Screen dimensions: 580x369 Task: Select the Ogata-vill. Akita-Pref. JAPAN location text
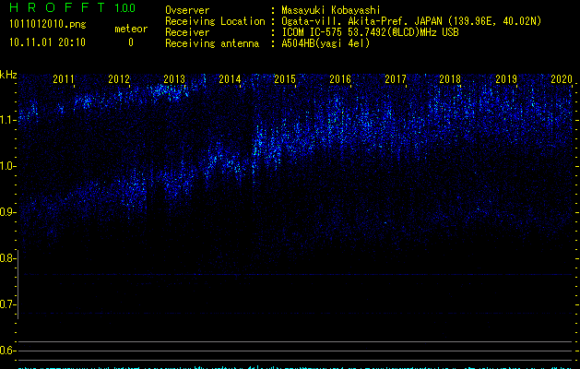411,21
